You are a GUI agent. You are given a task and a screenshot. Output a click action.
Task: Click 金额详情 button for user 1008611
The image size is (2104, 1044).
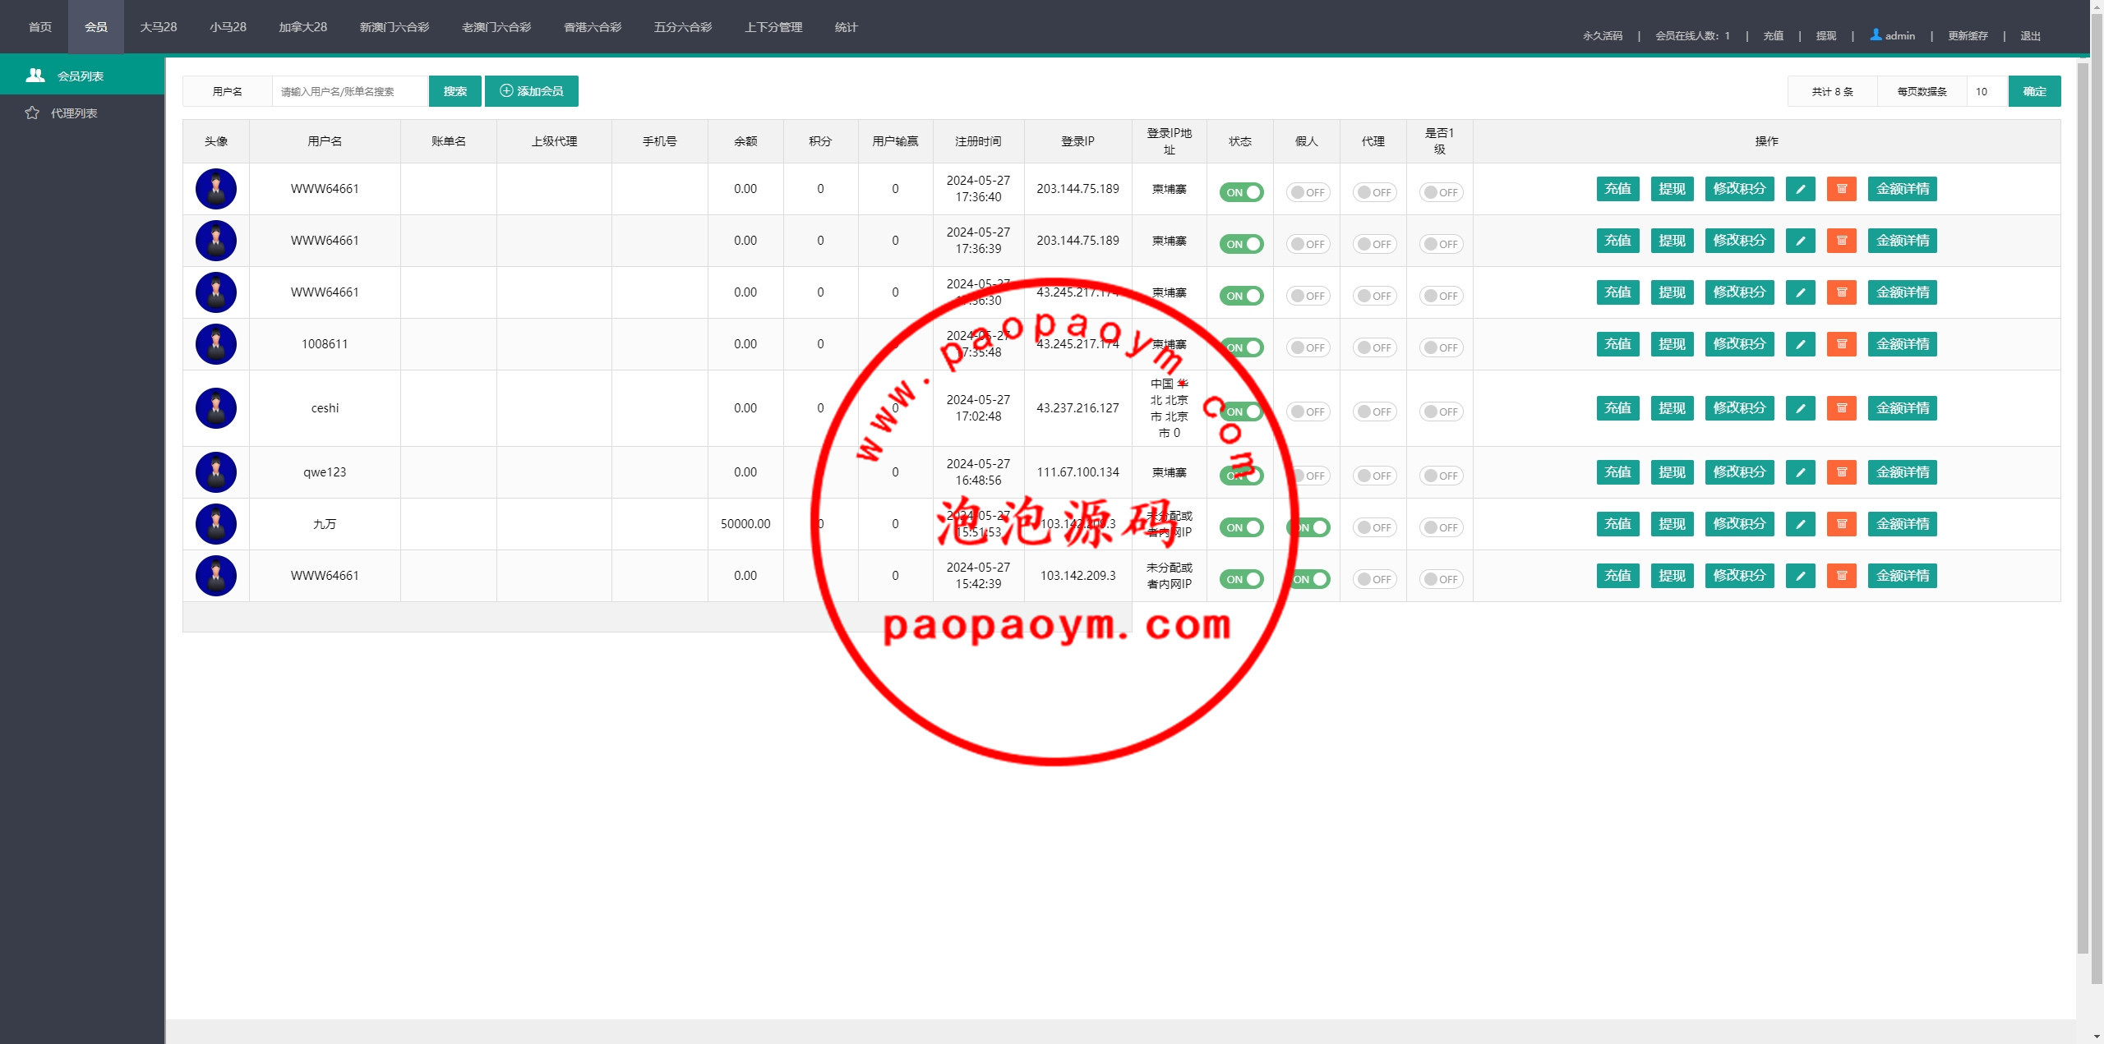click(1902, 344)
